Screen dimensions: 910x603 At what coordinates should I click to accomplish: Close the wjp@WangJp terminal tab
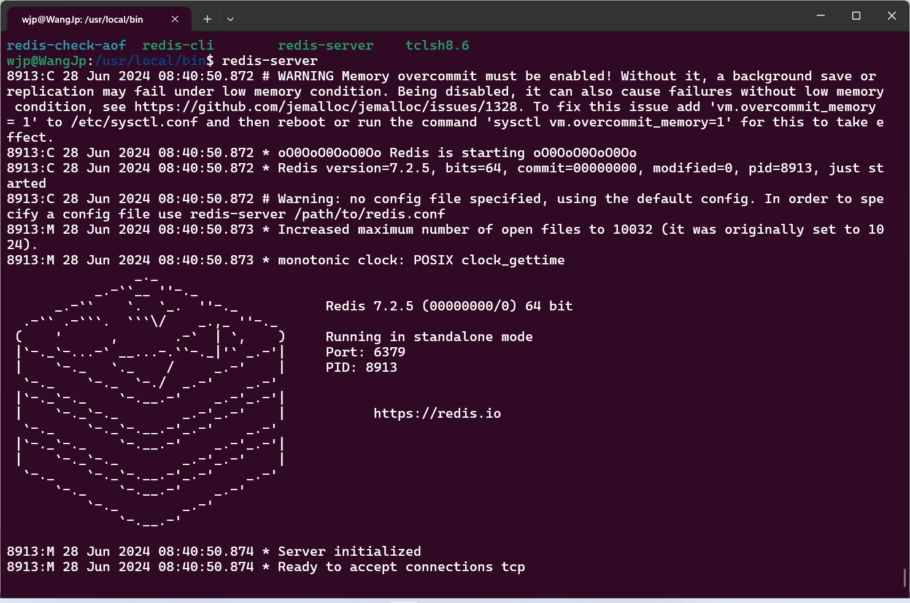(x=175, y=19)
